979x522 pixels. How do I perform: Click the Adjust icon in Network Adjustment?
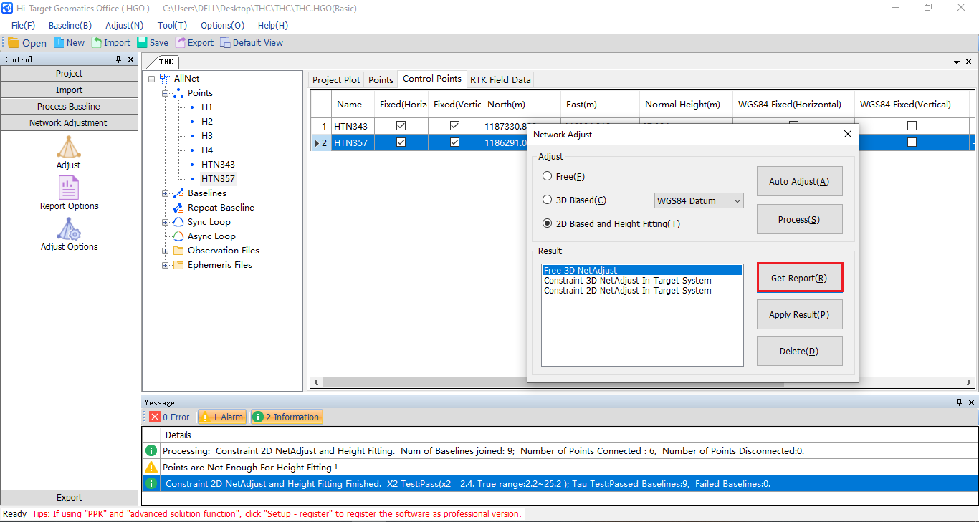pos(69,147)
